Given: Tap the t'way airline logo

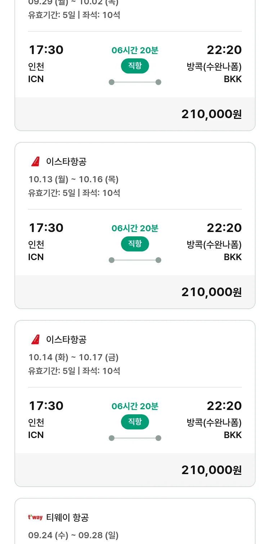Looking at the screenshot, I should [35, 518].
